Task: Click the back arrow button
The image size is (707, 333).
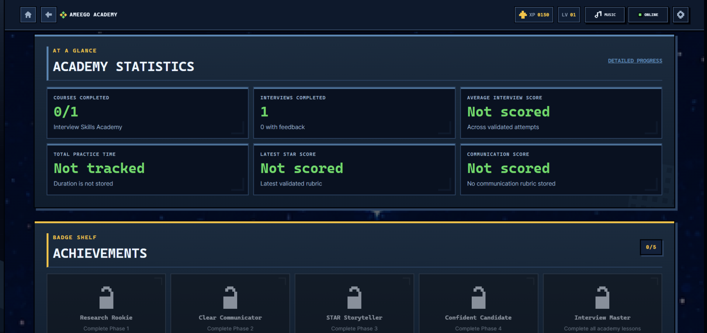Action: pyautogui.click(x=48, y=15)
